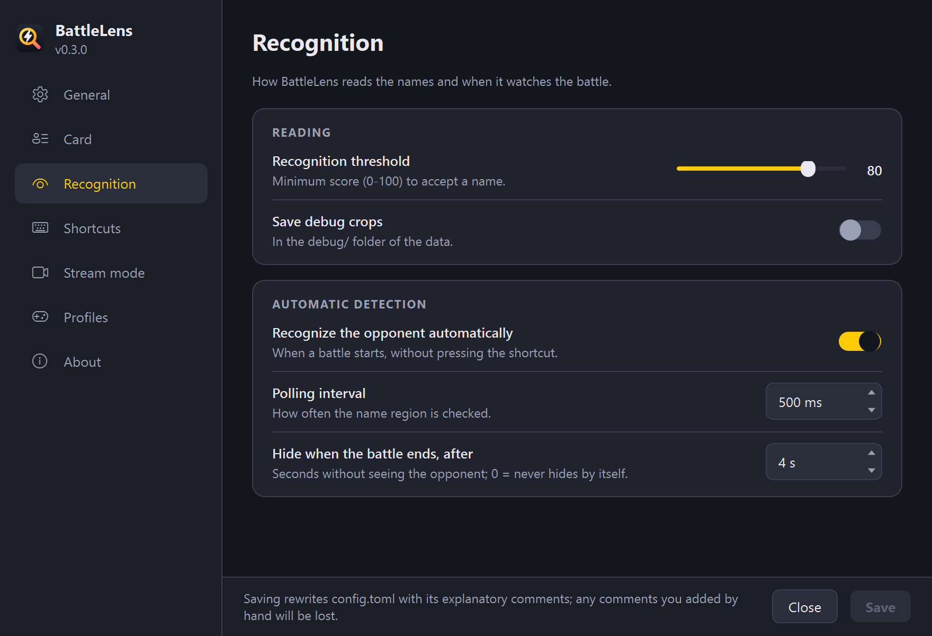This screenshot has height=636, width=932.
Task: Click the Recognition threshold slider handle
Action: (x=808, y=169)
